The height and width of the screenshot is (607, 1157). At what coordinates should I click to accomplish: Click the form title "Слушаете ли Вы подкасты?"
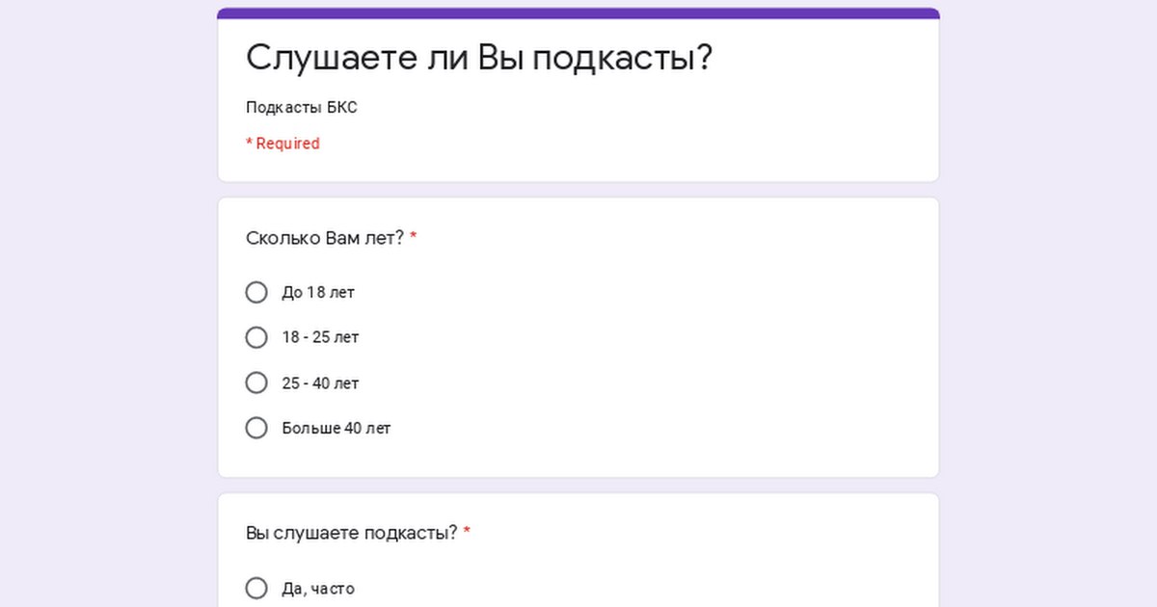point(479,58)
